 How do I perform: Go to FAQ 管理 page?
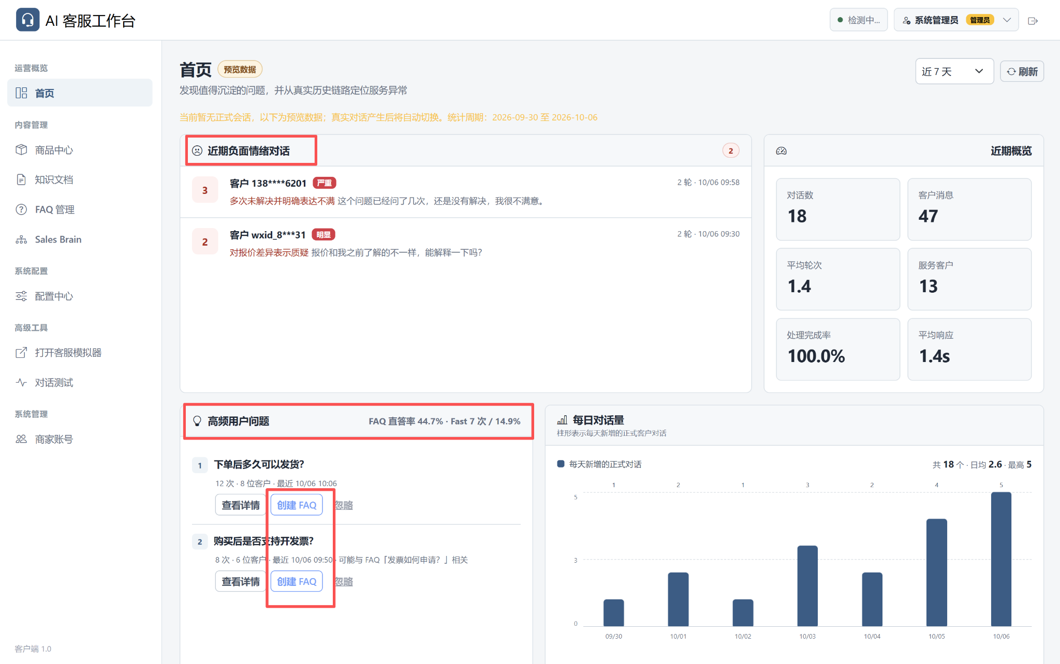pos(80,209)
